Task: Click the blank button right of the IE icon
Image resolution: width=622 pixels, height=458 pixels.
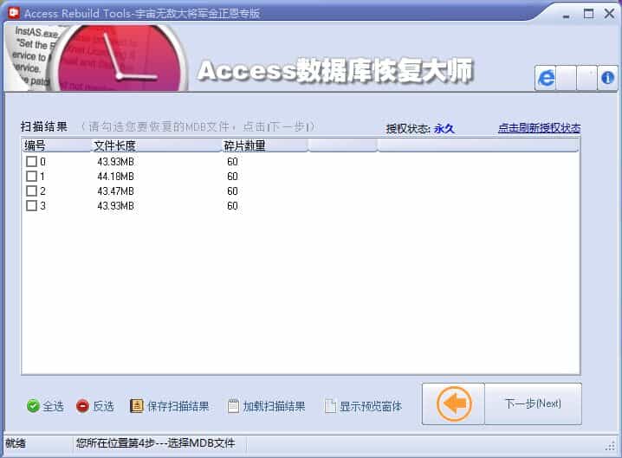Action: pyautogui.click(x=566, y=78)
